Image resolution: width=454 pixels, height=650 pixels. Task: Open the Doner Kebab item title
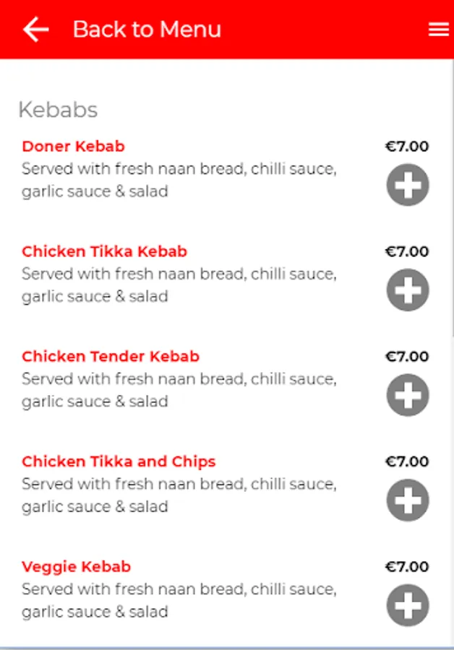tap(74, 147)
